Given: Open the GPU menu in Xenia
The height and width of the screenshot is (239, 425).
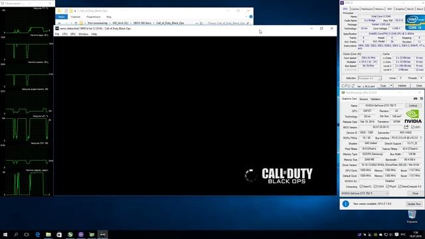Looking at the screenshot, I should click(72, 34).
